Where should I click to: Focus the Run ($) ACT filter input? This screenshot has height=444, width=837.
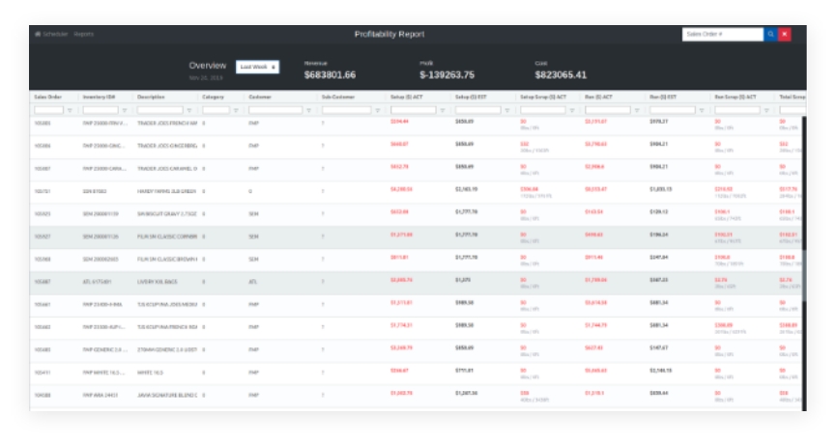click(608, 110)
